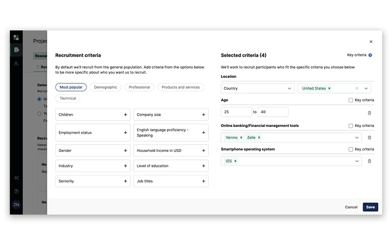Click the Cancel button
392x245 pixels.
coord(351,207)
